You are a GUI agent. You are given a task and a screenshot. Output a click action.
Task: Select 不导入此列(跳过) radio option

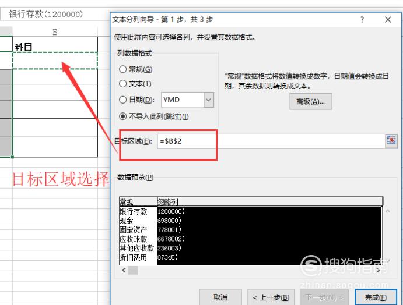[123, 116]
